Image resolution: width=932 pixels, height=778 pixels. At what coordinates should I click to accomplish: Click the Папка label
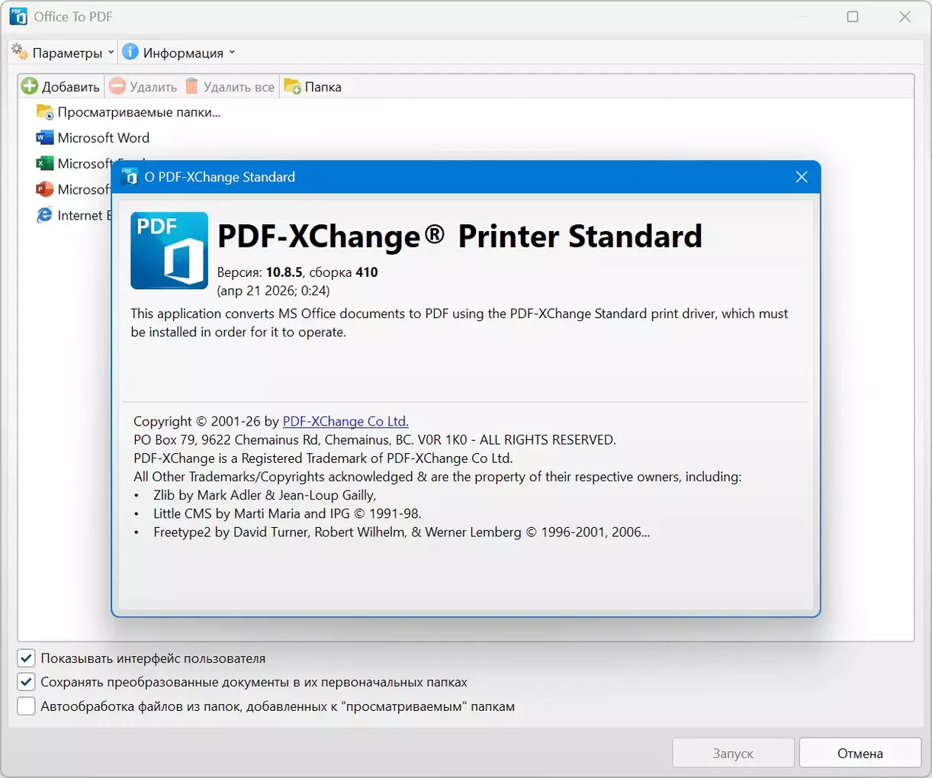click(x=323, y=87)
